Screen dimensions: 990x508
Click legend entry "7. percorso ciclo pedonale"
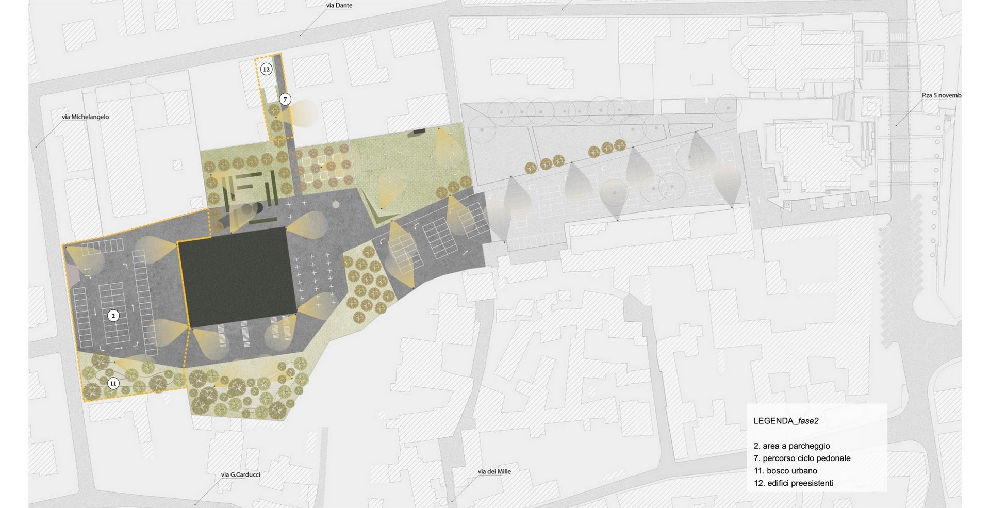[802, 458]
